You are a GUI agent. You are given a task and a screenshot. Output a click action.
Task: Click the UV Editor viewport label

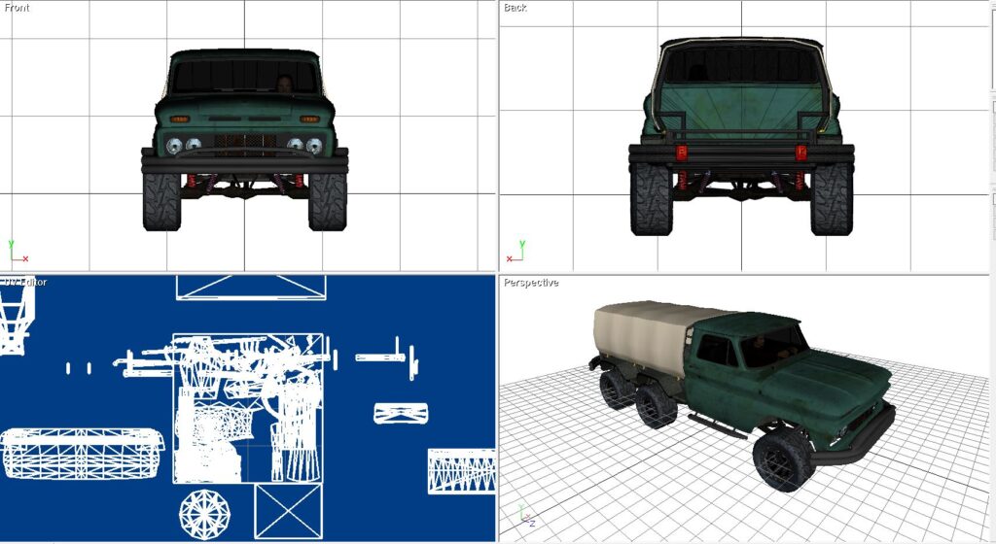[24, 282]
